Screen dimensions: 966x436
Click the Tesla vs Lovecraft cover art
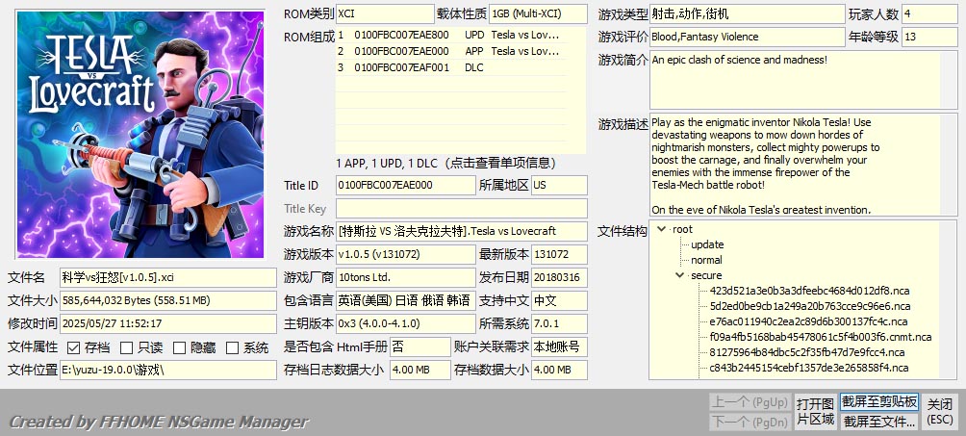point(140,135)
